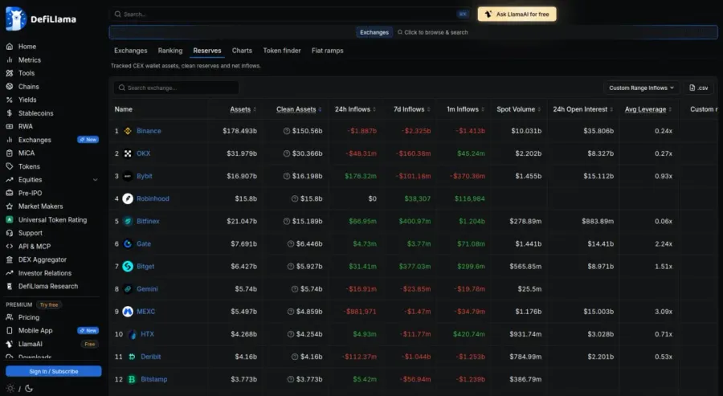Click Ask LlamaAI for free button

click(x=517, y=14)
